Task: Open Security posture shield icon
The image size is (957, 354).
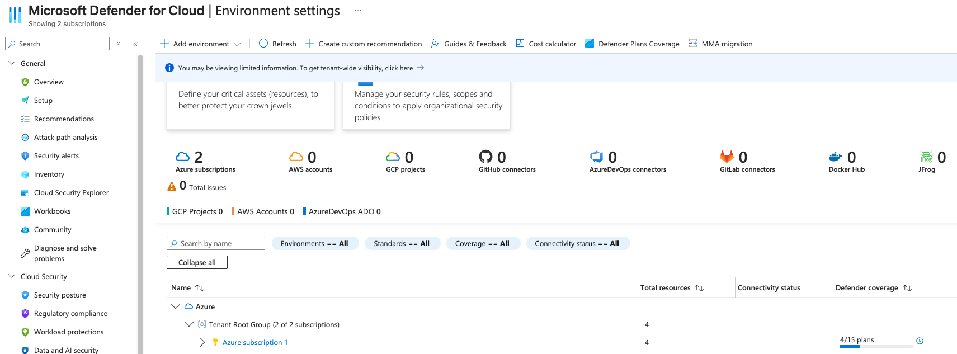Action: 25,295
